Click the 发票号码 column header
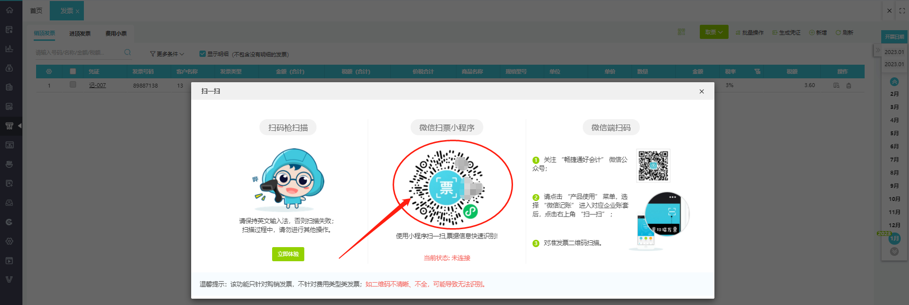This screenshot has height=305, width=909. (x=143, y=72)
